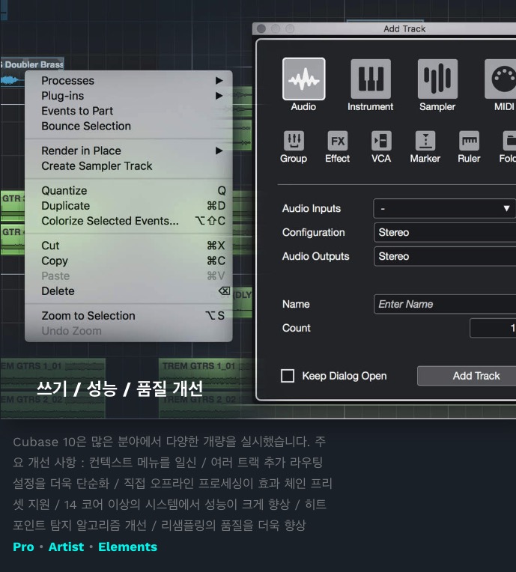Click the Pro edition link
The height and width of the screenshot is (572, 516).
pyautogui.click(x=23, y=547)
